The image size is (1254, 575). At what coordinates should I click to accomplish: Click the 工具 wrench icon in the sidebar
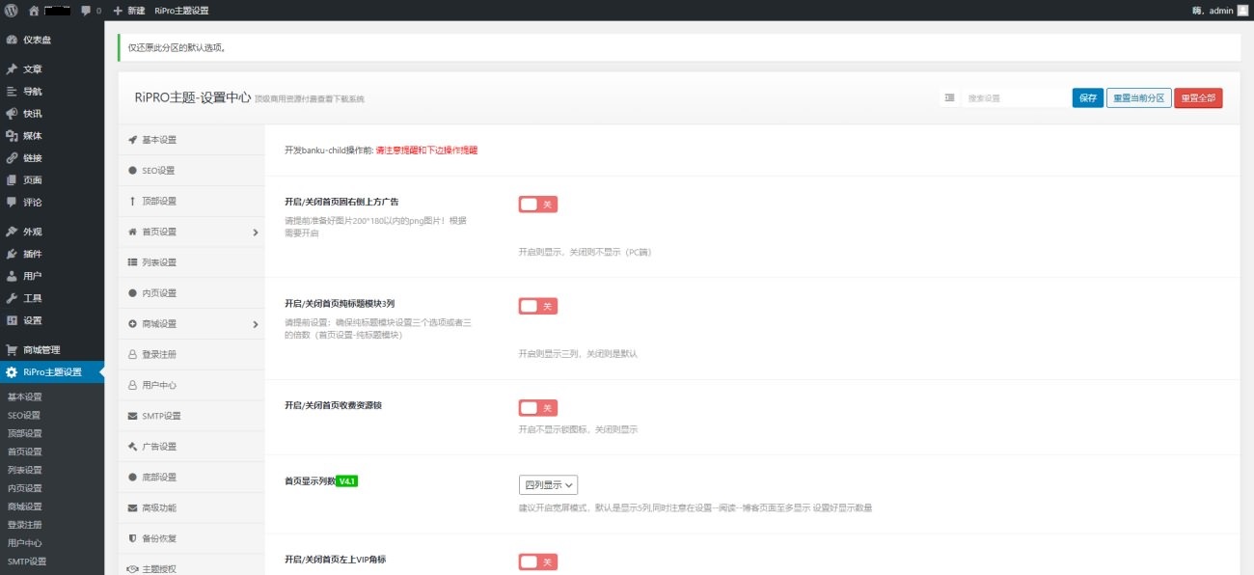tap(12, 298)
